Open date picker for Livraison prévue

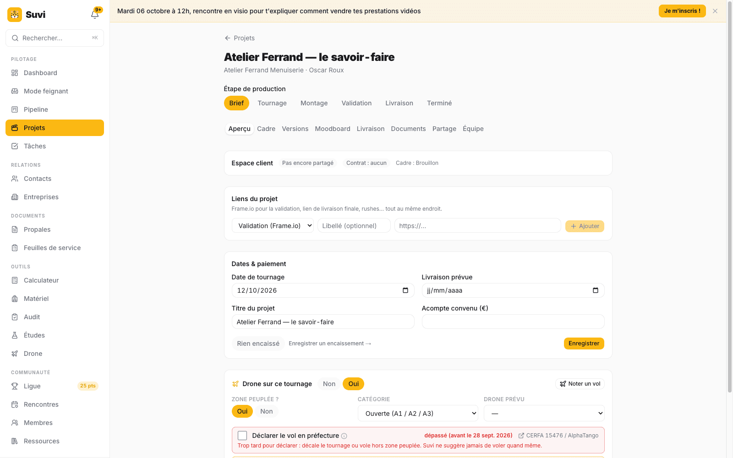pos(596,290)
